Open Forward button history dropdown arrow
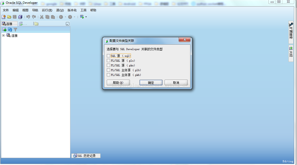Screen dimensions: 297x165 click(x=74, y=17)
